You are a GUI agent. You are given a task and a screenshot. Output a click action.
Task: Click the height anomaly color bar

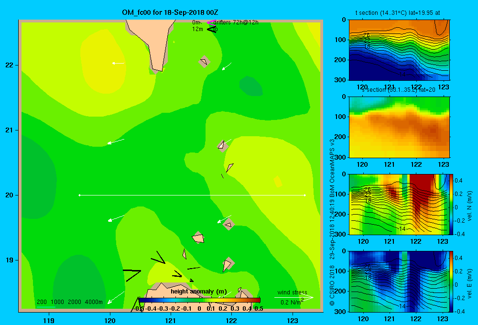click(x=199, y=300)
